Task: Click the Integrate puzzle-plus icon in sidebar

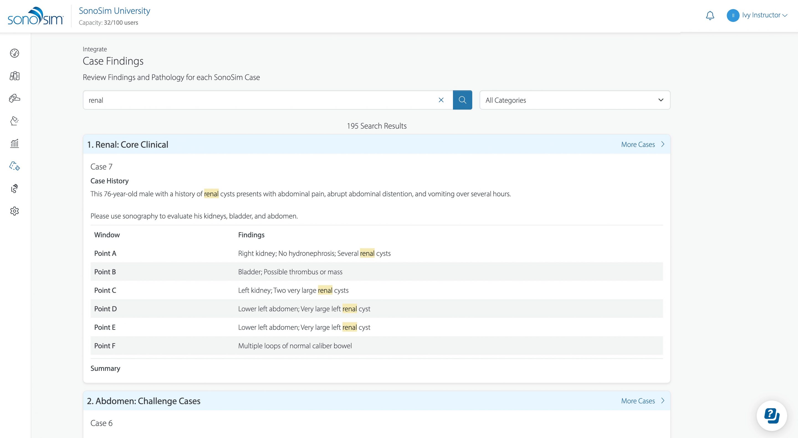Action: (x=15, y=166)
